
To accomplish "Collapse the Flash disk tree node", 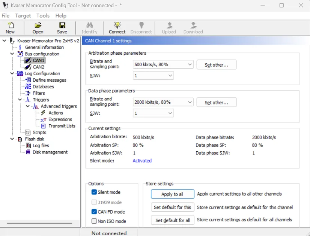I will point(12,139).
